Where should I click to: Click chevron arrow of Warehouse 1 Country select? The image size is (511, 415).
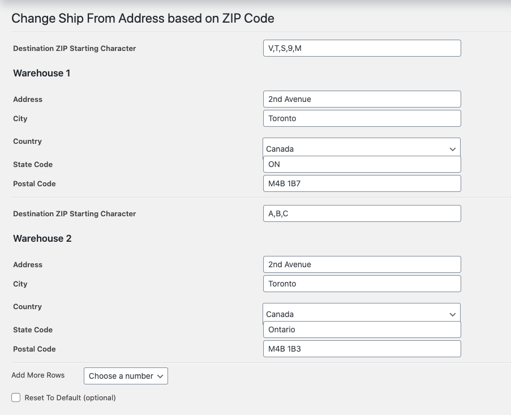(x=452, y=149)
